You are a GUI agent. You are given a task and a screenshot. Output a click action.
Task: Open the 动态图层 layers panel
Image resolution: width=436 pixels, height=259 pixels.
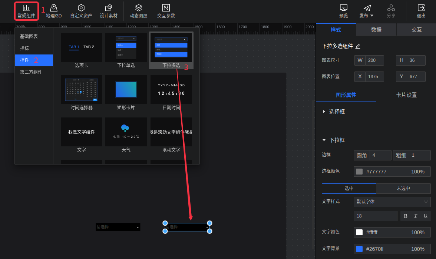(x=139, y=11)
